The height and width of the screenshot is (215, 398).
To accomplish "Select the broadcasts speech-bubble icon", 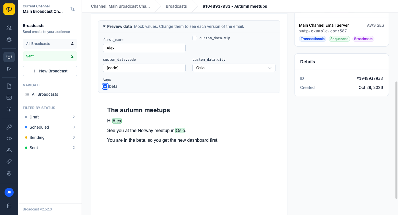I will (9, 57).
